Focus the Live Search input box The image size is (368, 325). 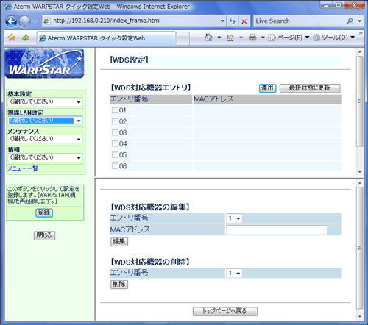point(300,21)
